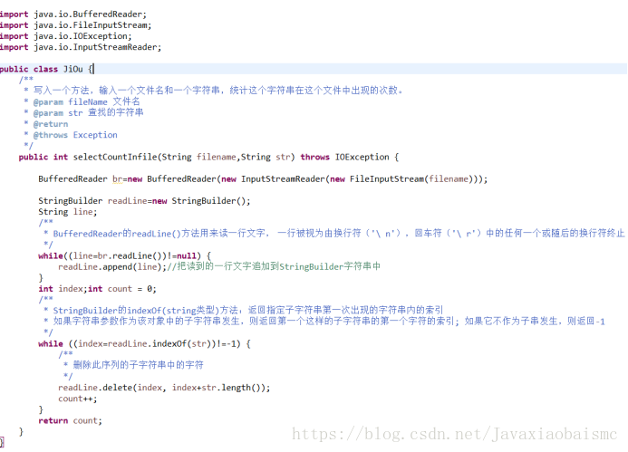628x452 pixels.
Task: Click 'throws IOException' in the method signature
Action: point(345,157)
